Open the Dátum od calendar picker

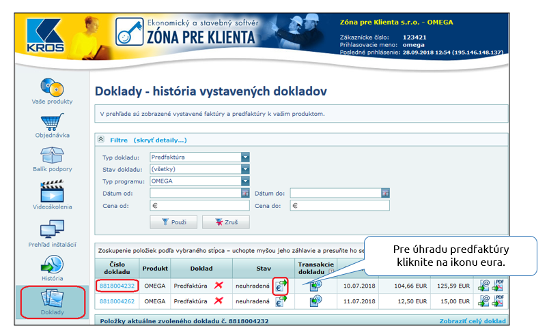245,193
